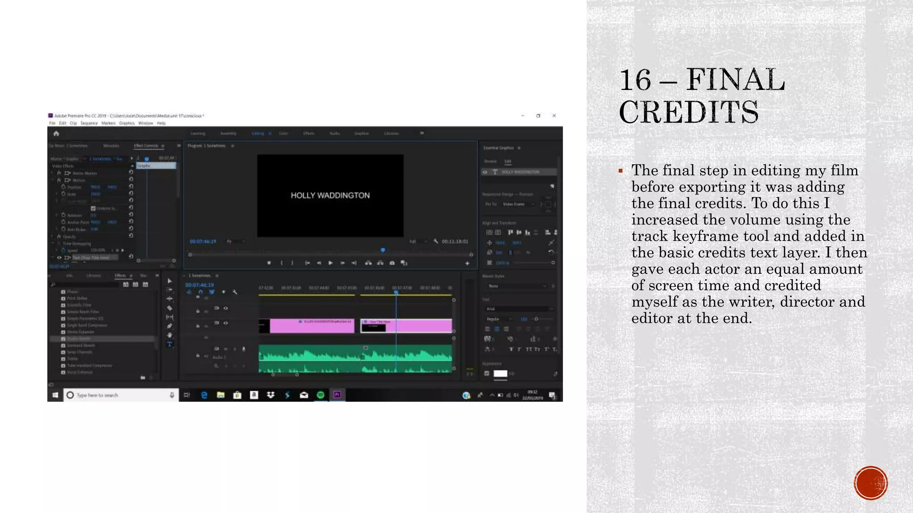Toggle Linked Selection in timeline
This screenshot has width=913, height=513.
point(212,292)
